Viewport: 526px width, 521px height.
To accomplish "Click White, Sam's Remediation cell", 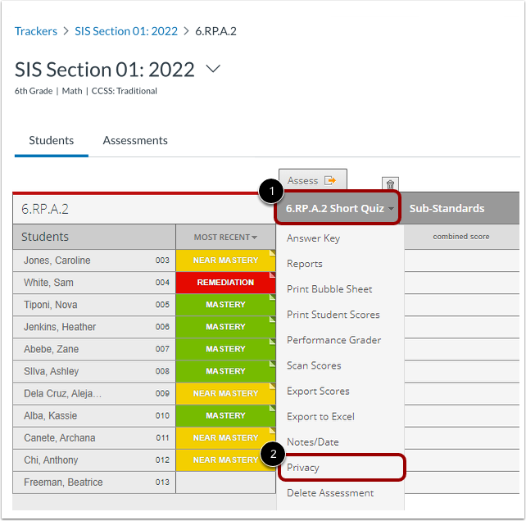I will pyautogui.click(x=225, y=283).
